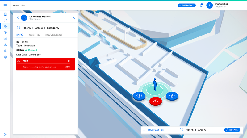
Task: Click VIEW on the Alert banner
Action: [x=67, y=67]
